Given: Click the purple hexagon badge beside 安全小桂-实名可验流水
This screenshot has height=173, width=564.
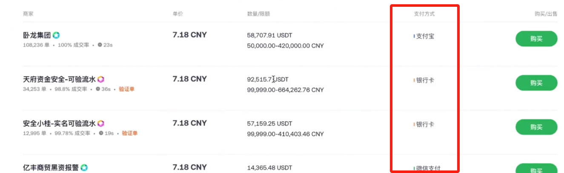Looking at the screenshot, I should tap(101, 123).
